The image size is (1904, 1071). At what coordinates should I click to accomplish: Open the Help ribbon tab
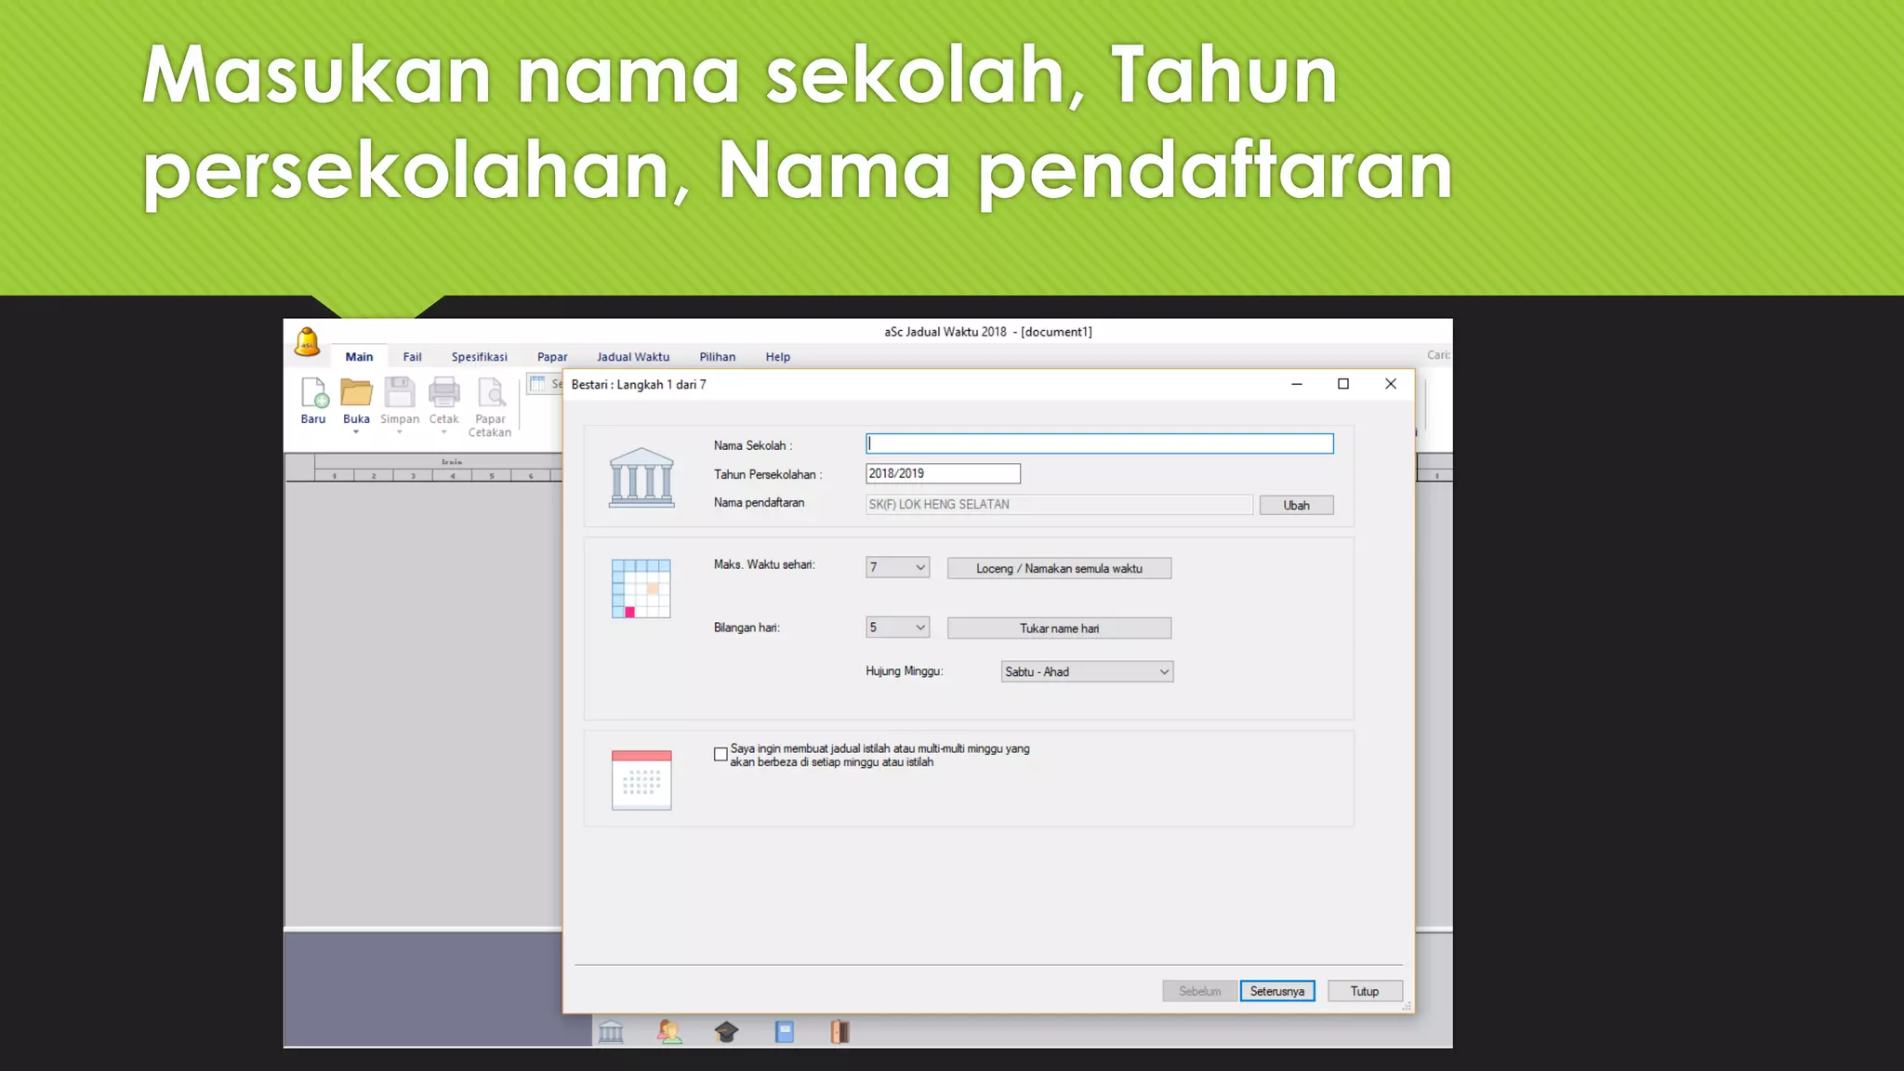click(x=778, y=357)
